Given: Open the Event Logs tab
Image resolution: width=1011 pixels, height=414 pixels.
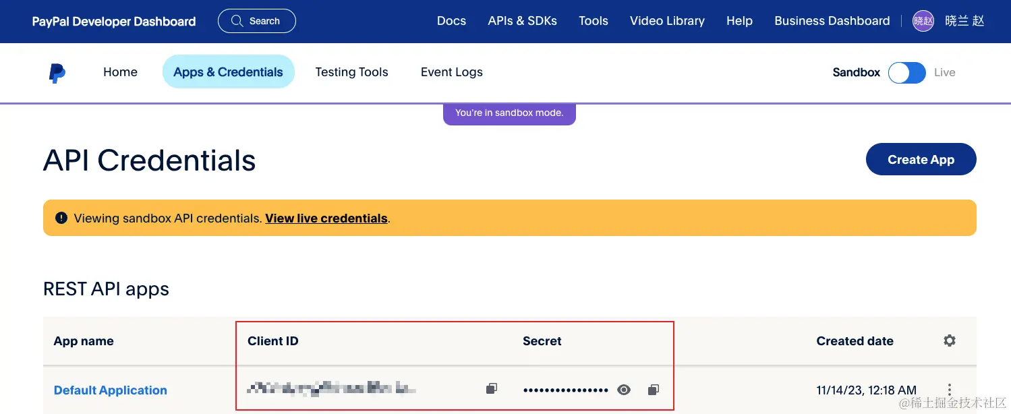Looking at the screenshot, I should [x=452, y=72].
